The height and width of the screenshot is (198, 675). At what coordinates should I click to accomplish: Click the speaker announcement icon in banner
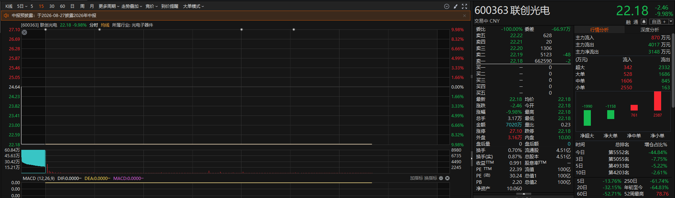coord(6,16)
